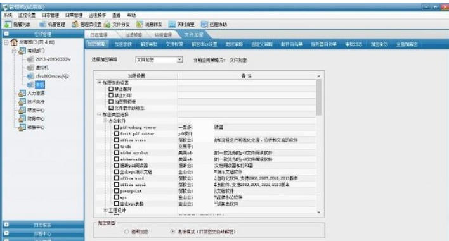Viewport: 449px width, 241px height.
Task: Collapse the 所有部门 tree root
Action: (6, 42)
